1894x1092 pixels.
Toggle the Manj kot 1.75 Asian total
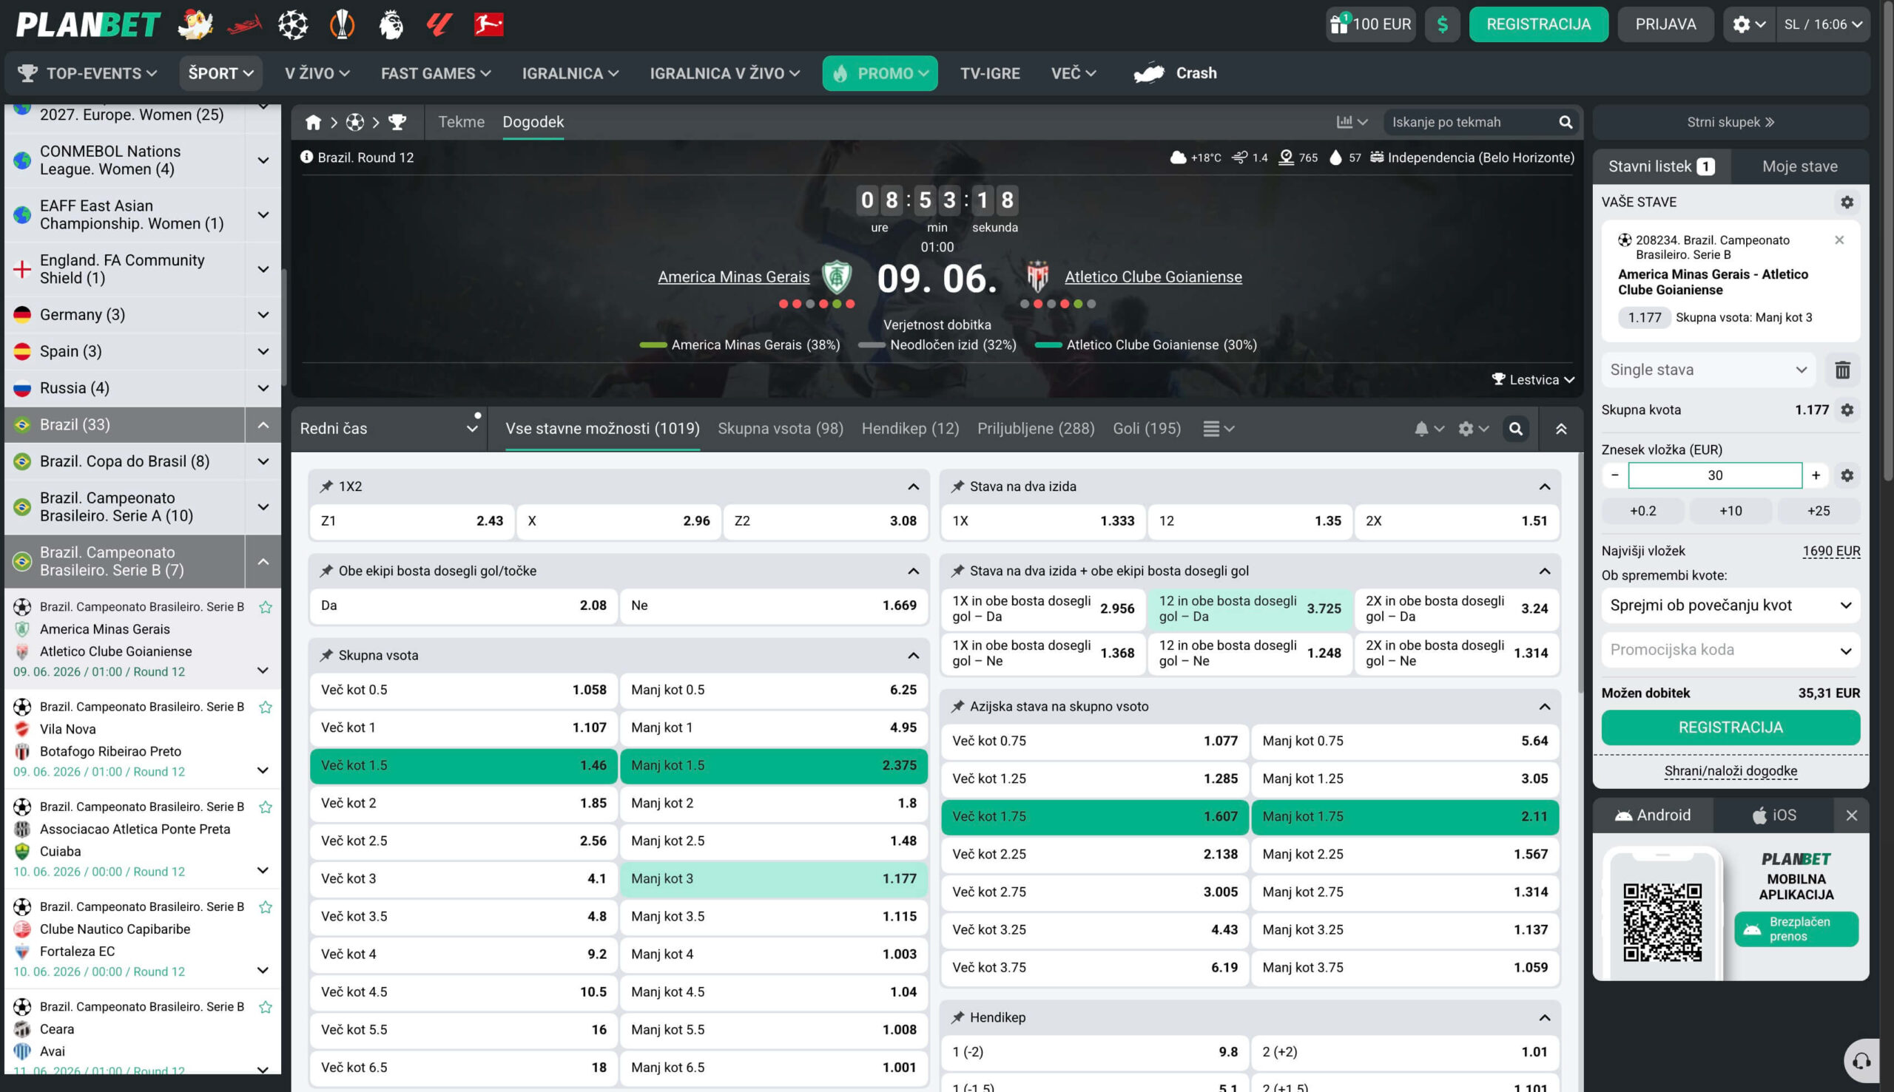pos(1405,817)
